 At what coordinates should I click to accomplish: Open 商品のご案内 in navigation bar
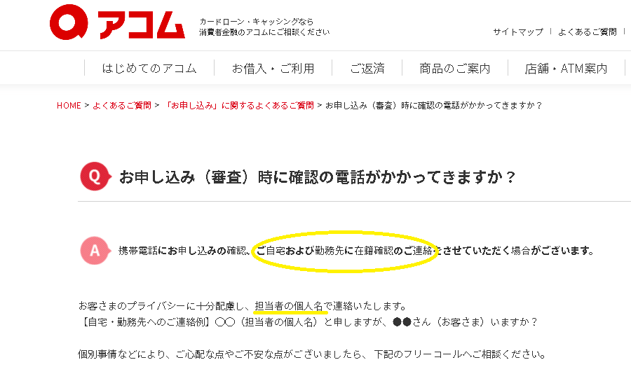pyautogui.click(x=455, y=69)
